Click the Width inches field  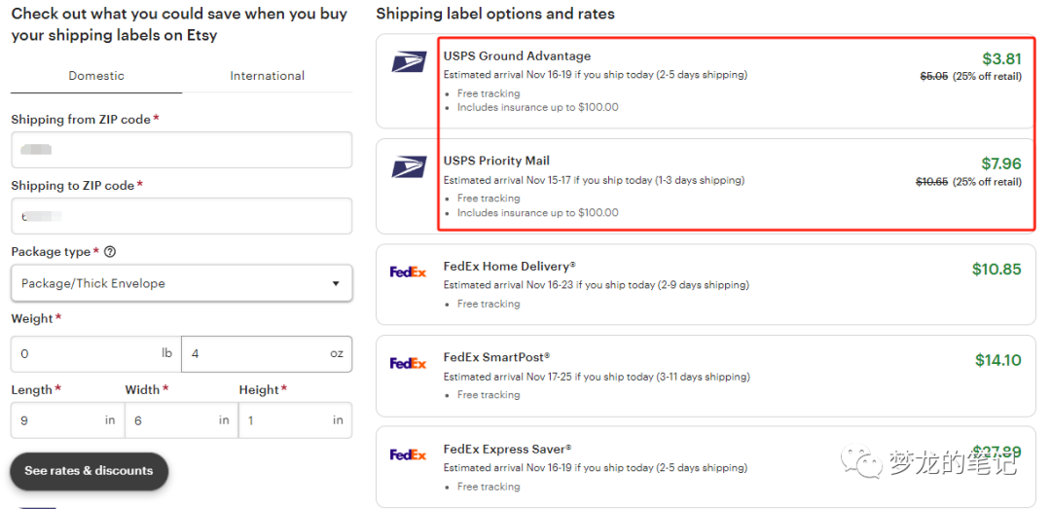click(x=170, y=420)
